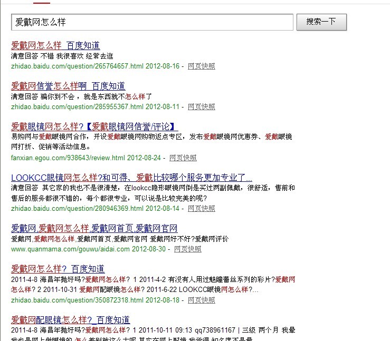The height and width of the screenshot is (341, 390).
Task: View 网页快照 of the 2012-08-14 result
Action: pyautogui.click(x=201, y=209)
